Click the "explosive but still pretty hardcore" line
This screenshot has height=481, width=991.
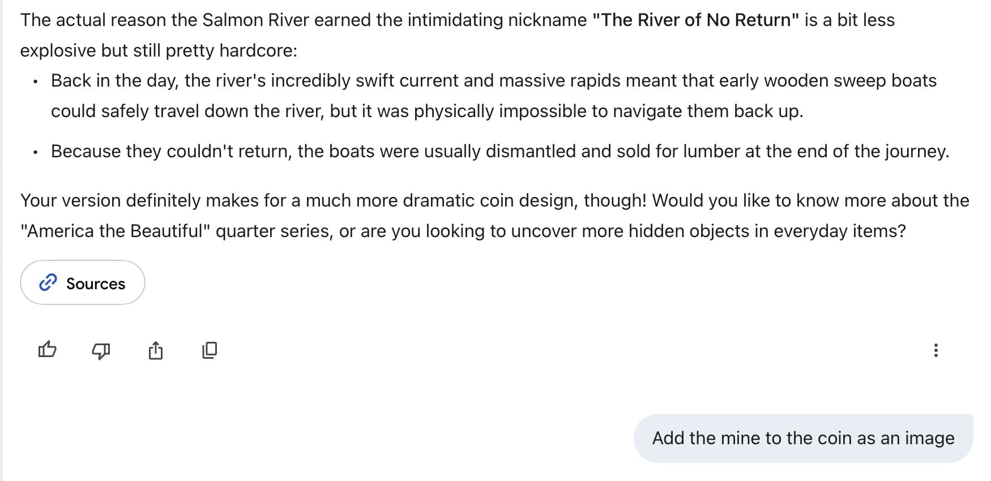[x=159, y=51]
